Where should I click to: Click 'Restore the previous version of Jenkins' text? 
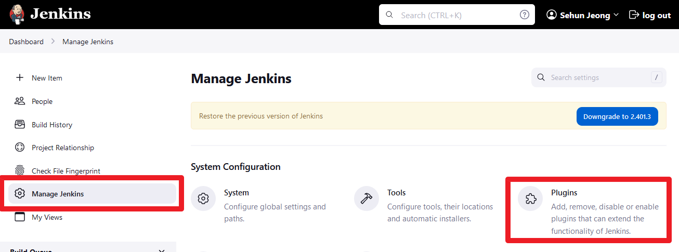click(x=261, y=116)
